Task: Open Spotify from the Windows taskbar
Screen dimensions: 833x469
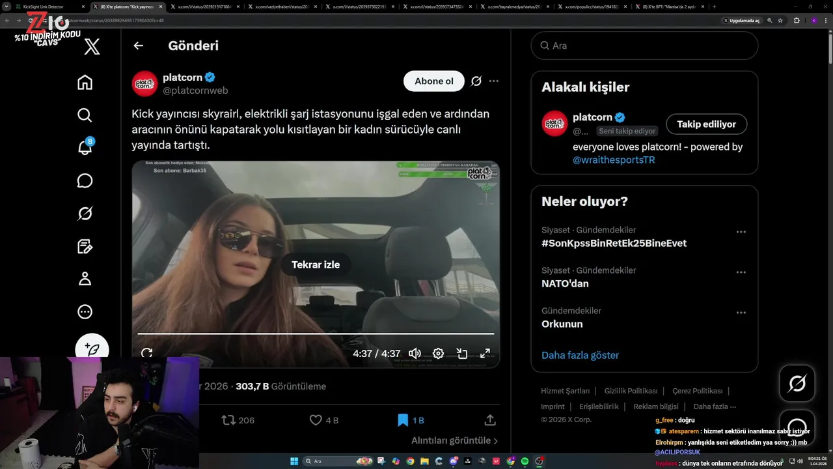Action: pyautogui.click(x=525, y=461)
